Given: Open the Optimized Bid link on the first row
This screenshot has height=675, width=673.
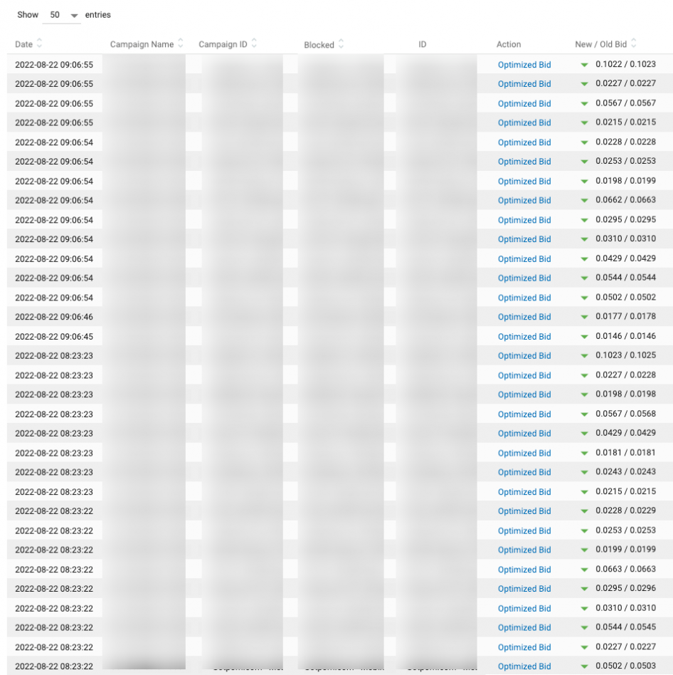Looking at the screenshot, I should [x=524, y=64].
